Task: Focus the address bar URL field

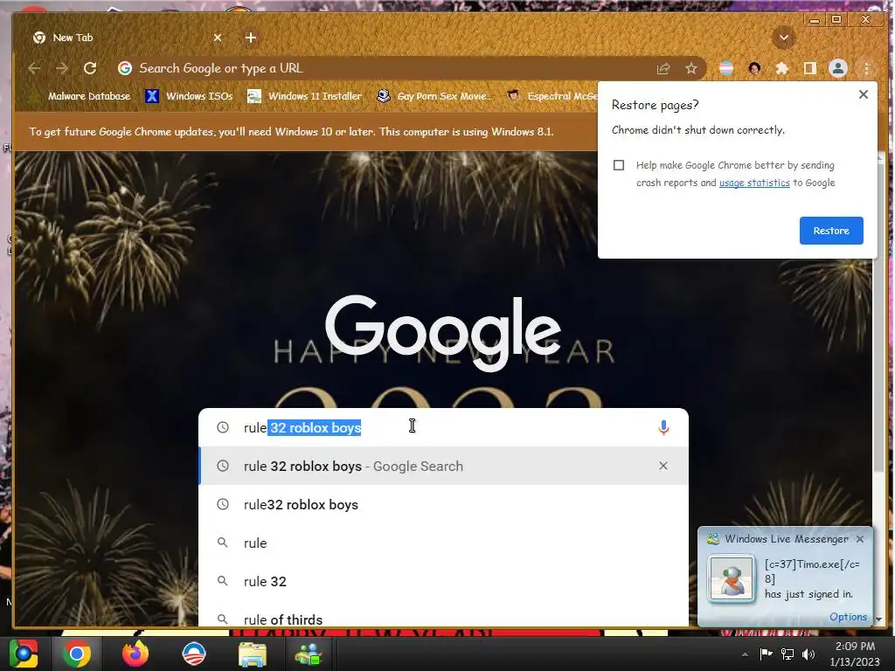Action: coord(394,68)
